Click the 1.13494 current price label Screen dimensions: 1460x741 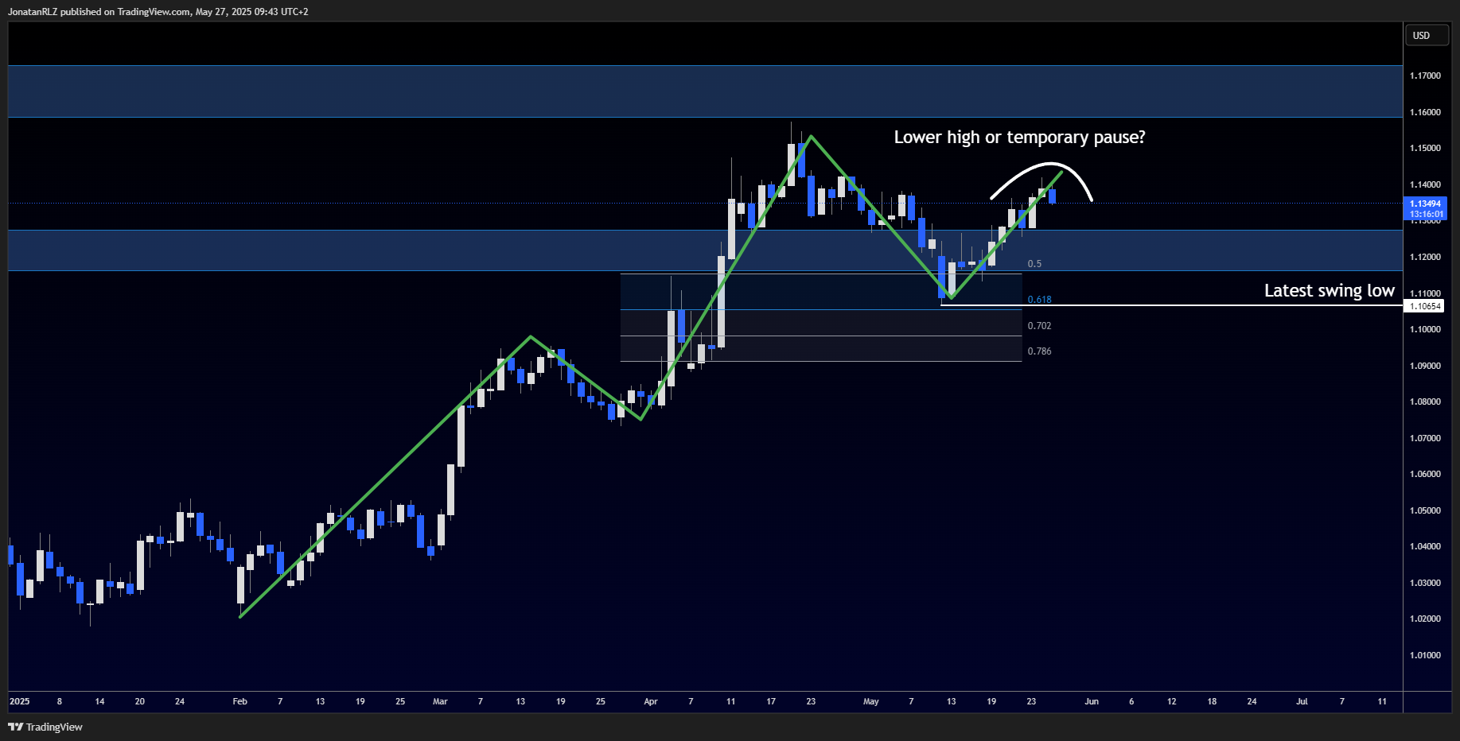(1425, 204)
